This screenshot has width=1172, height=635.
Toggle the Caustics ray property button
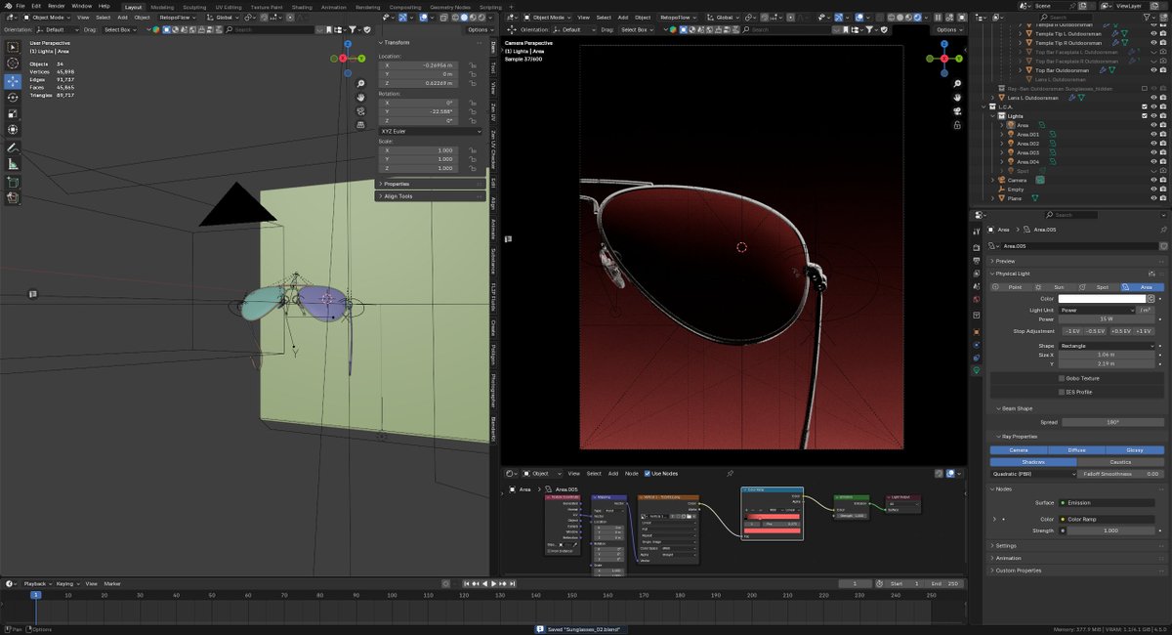point(1122,461)
